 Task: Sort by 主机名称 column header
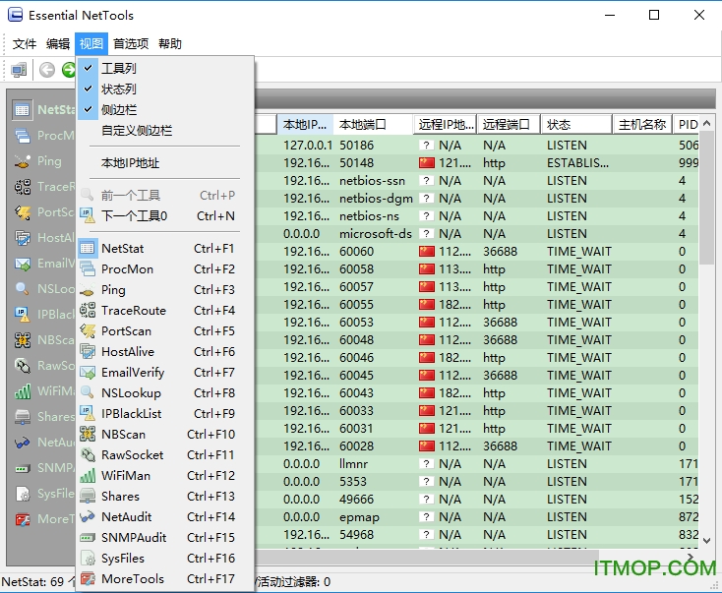(x=642, y=125)
